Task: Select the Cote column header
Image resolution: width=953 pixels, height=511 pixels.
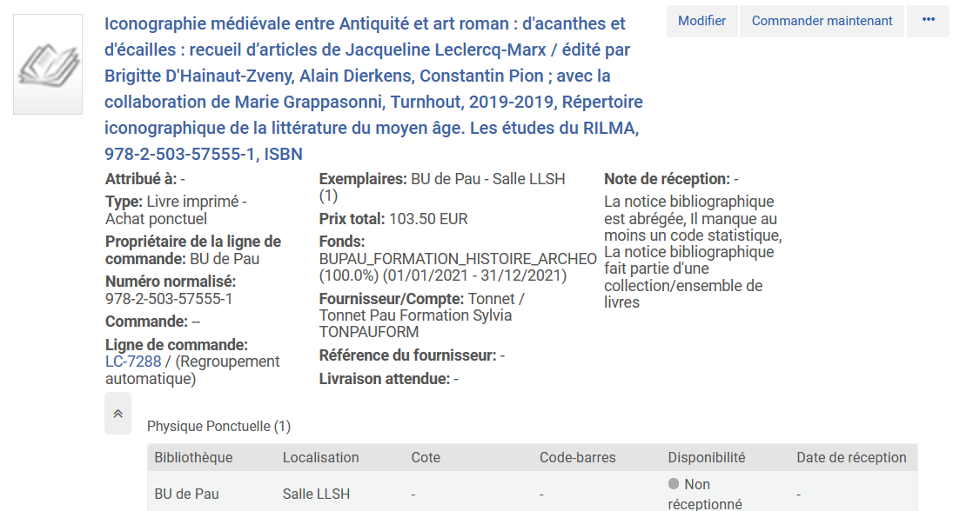Action: (426, 457)
